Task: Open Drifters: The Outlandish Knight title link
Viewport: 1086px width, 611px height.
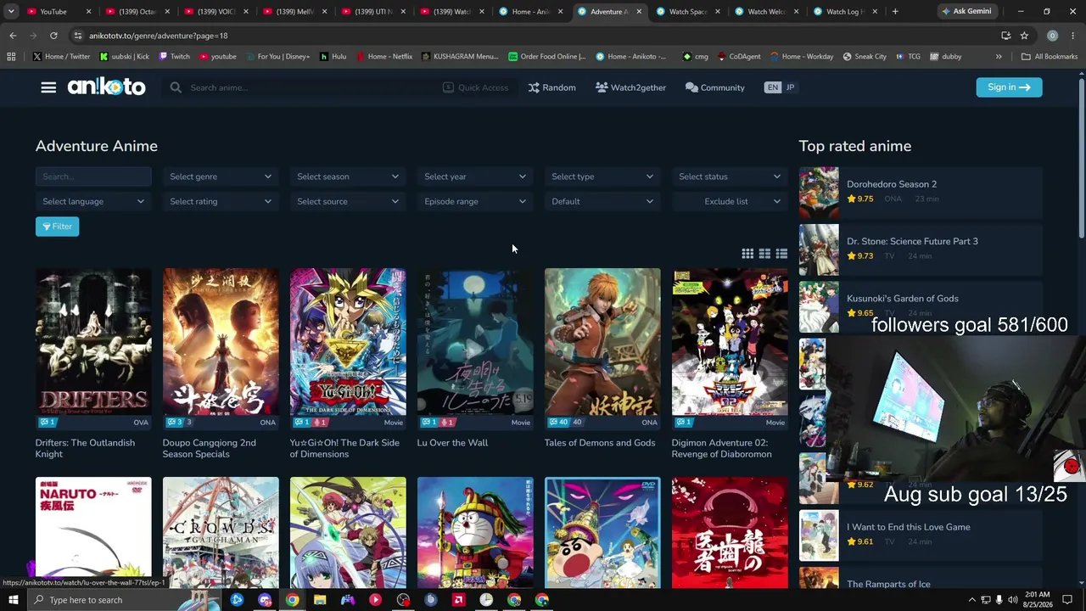Action: (85, 448)
